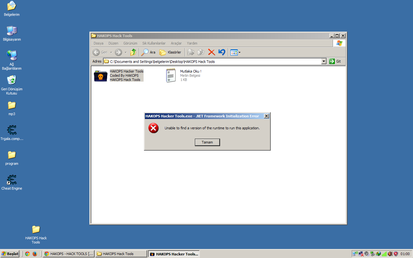The width and height of the screenshot is (413, 258).
Task: Close the .NET Framework Initialization Error dialog
Action: coord(266,116)
